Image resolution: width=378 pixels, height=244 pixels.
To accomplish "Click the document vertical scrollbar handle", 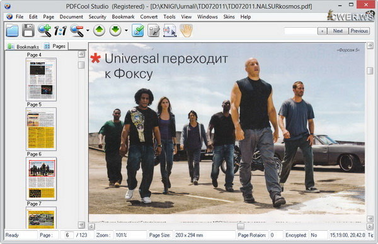I will tap(370, 70).
